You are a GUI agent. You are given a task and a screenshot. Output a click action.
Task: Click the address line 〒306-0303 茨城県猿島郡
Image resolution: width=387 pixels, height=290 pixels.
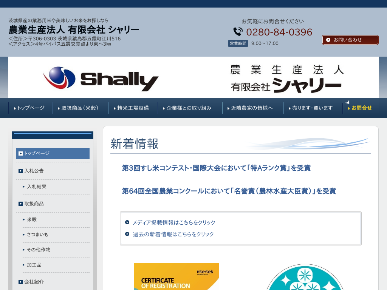(x=65, y=39)
